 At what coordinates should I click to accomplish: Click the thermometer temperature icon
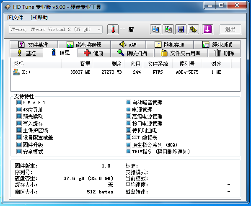(113, 29)
